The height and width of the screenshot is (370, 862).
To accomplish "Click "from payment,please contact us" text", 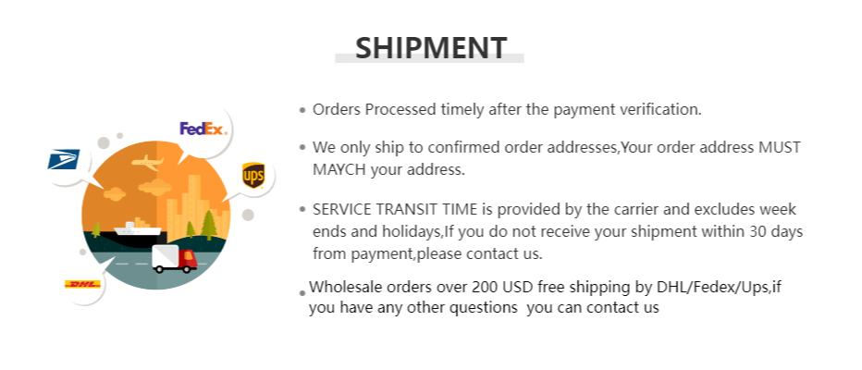I will point(427,253).
